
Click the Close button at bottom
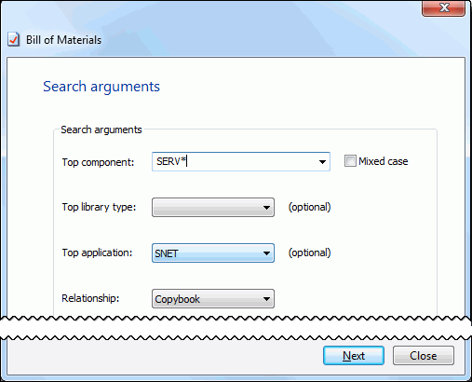click(424, 356)
